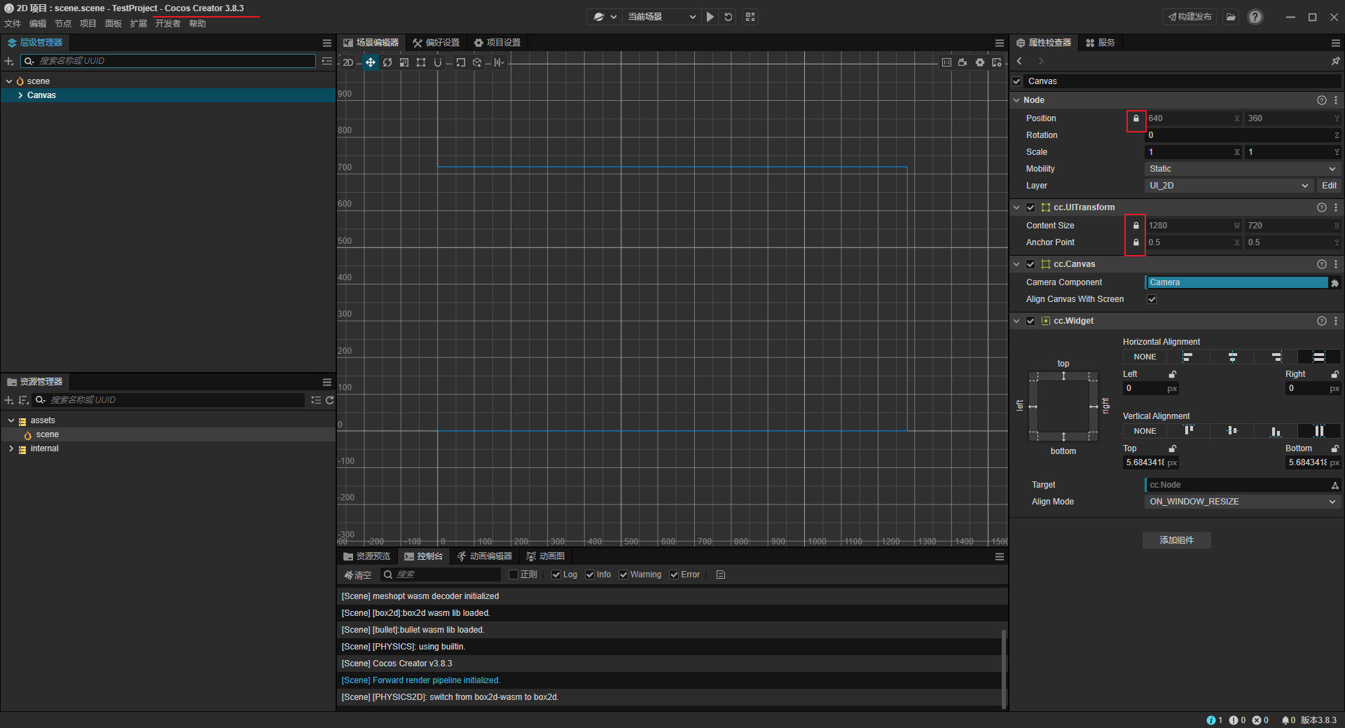Choose vertical top alignment in Widget
This screenshot has height=728, width=1345.
[1189, 431]
